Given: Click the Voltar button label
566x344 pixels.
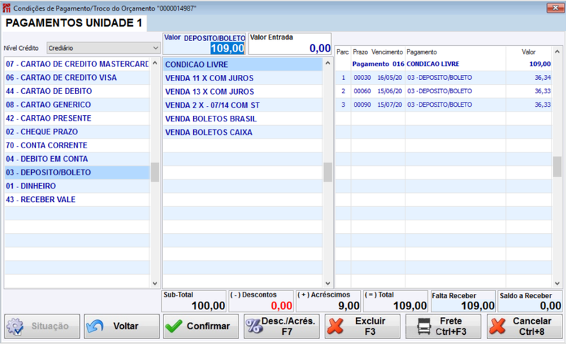Looking at the screenshot, I should 126,326.
